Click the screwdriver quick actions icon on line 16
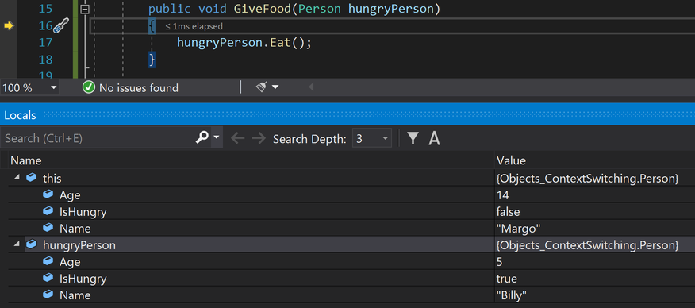The height and width of the screenshot is (308, 695). [x=61, y=25]
